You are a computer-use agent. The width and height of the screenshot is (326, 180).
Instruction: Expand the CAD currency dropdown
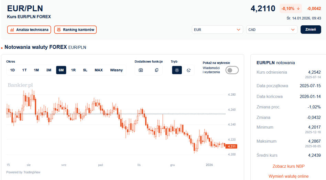click(x=271, y=30)
